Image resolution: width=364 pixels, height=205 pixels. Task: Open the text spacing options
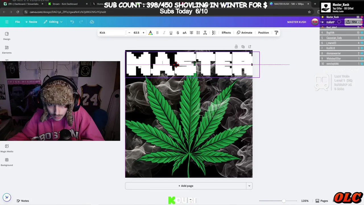205,33
